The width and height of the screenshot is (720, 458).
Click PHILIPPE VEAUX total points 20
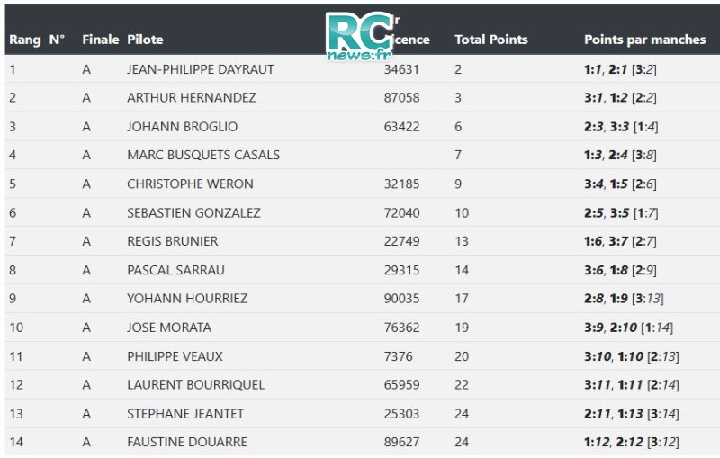coord(462,356)
